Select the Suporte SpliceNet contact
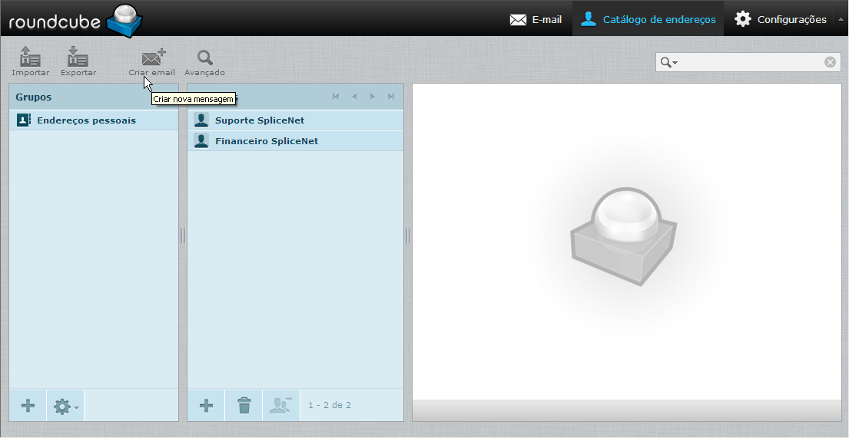Screen dimensions: 849x438 coord(295,120)
